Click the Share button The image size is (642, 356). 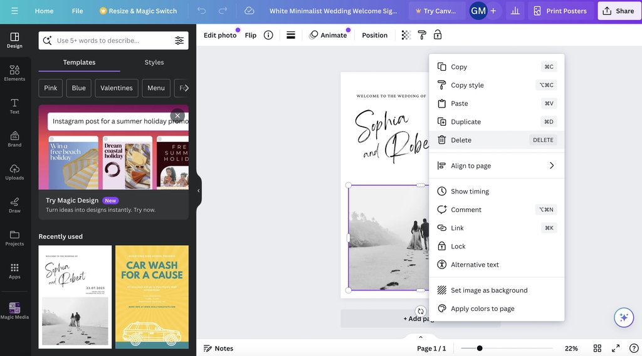(619, 11)
